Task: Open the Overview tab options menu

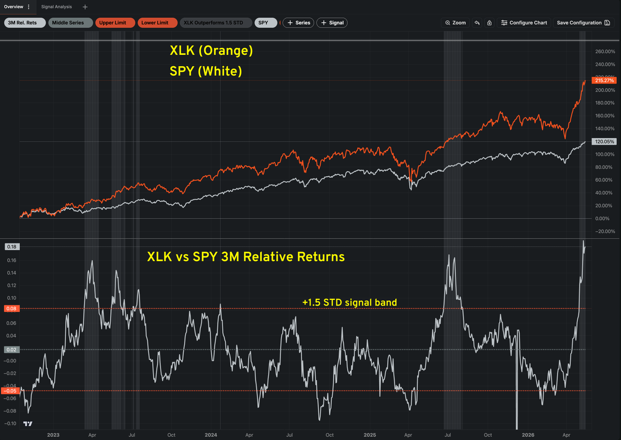Action: pos(28,7)
